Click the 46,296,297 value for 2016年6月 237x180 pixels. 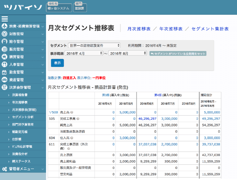[147, 119]
